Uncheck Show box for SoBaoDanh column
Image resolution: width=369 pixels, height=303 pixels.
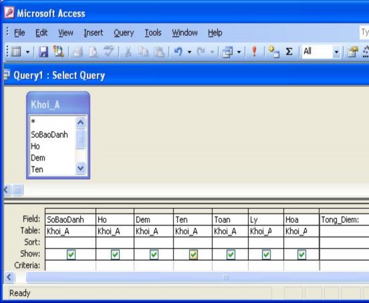click(71, 254)
